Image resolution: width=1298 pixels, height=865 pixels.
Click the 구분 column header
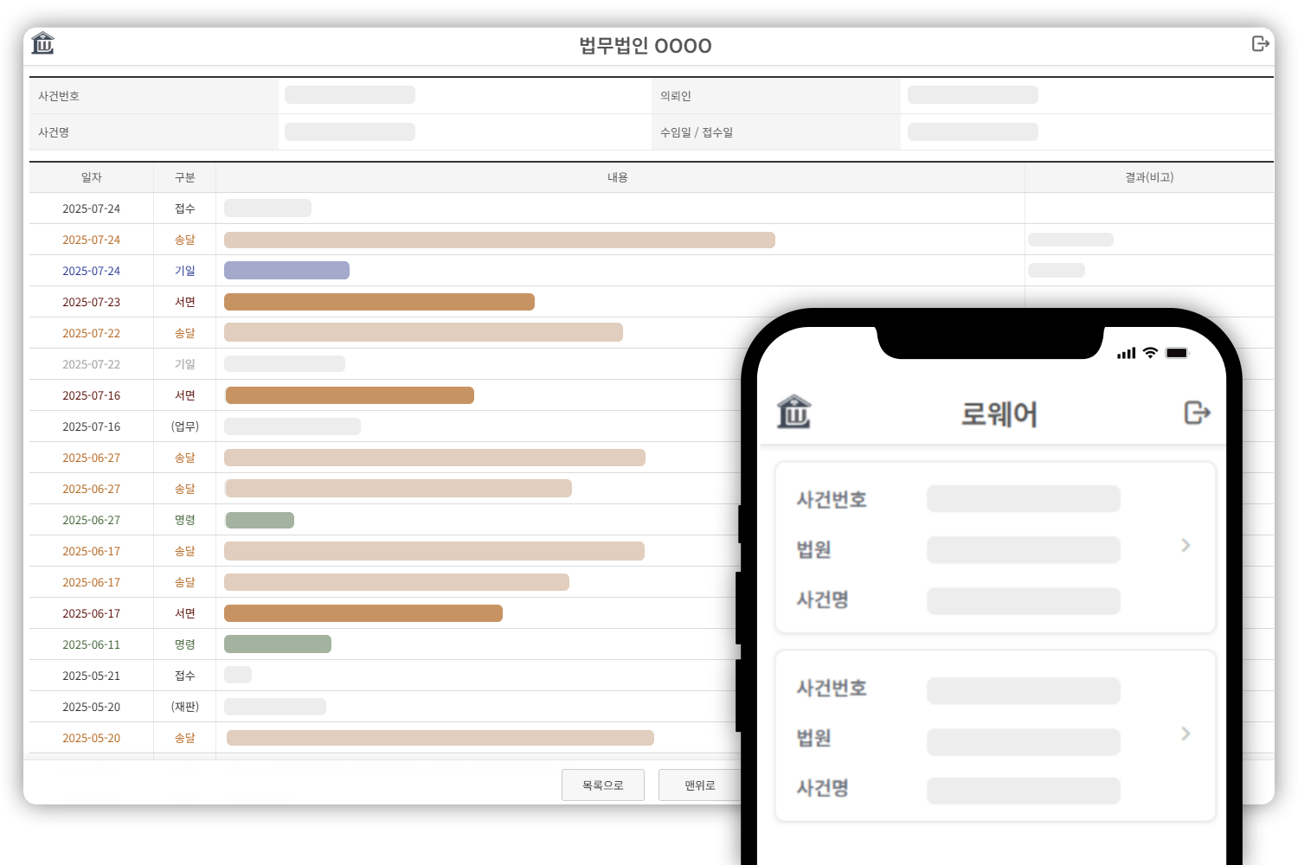[x=185, y=177]
